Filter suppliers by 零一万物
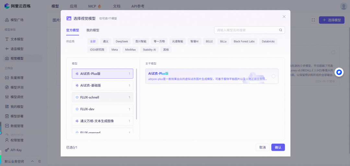The width and height of the screenshot is (350, 166). 159,41
